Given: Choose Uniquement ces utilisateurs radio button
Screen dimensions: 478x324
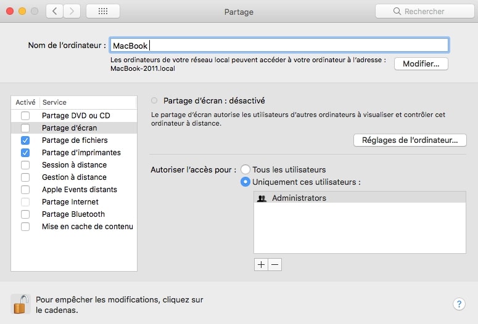Looking at the screenshot, I should 245,182.
